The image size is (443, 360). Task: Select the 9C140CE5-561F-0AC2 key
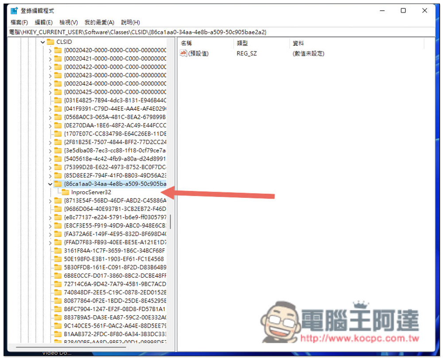pyautogui.click(x=115, y=326)
